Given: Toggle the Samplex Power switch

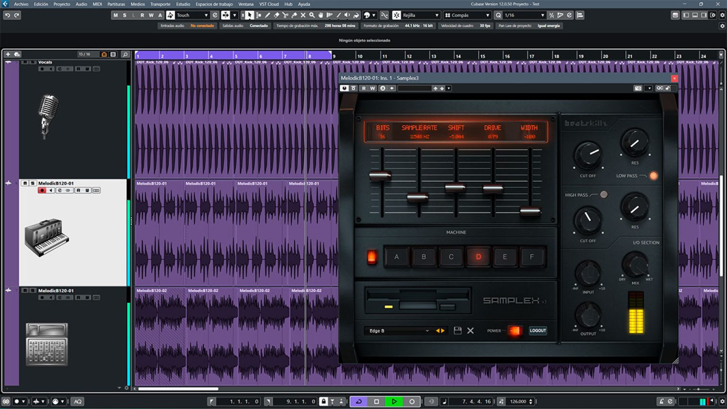Looking at the screenshot, I should click(514, 330).
